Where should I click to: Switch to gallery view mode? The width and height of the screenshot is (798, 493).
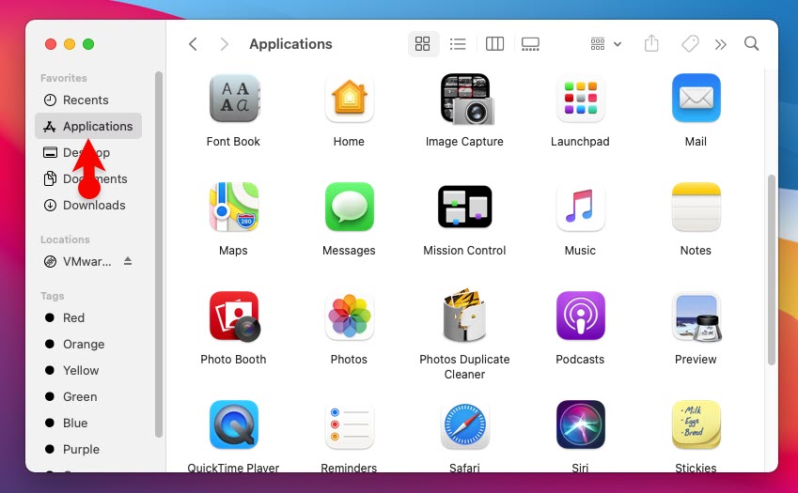coord(530,44)
